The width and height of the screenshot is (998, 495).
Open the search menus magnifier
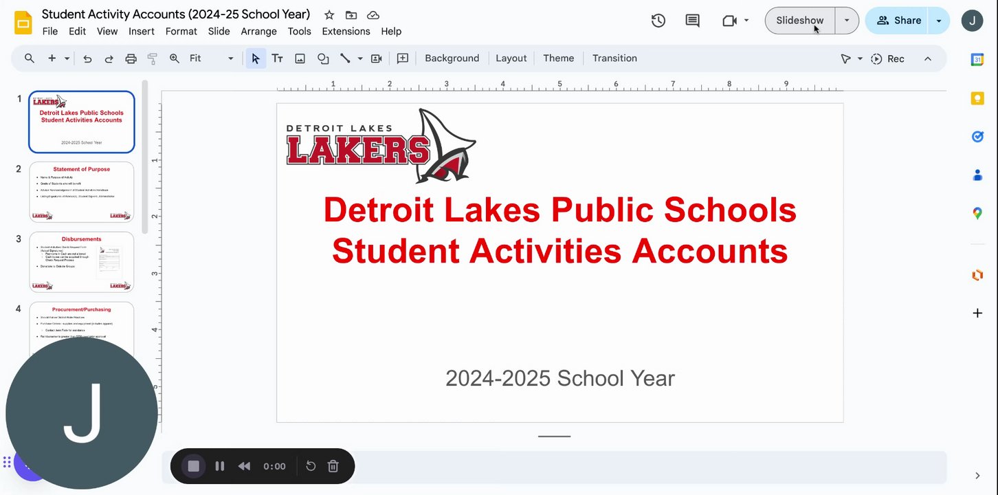coord(30,58)
